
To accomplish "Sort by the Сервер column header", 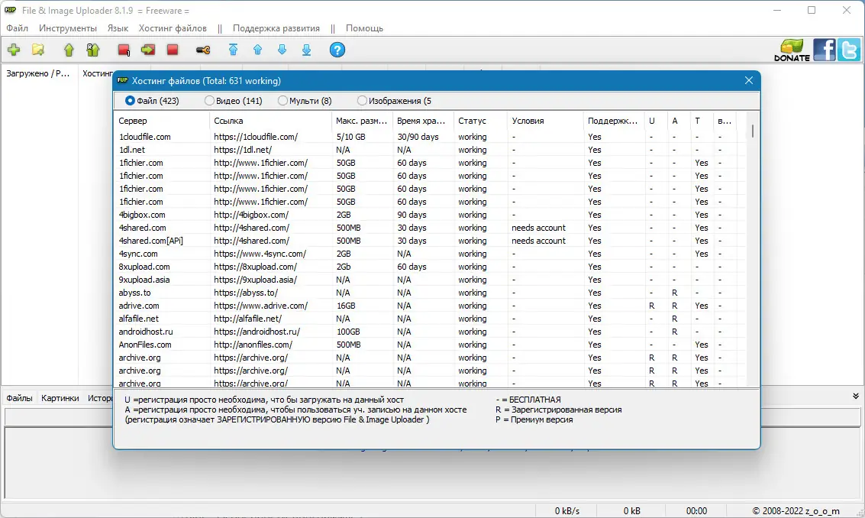I will [162, 121].
